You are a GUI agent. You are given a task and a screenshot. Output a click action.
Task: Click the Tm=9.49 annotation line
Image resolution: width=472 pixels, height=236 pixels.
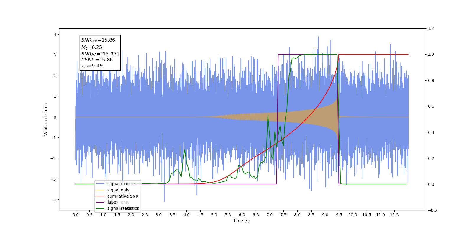[92, 66]
